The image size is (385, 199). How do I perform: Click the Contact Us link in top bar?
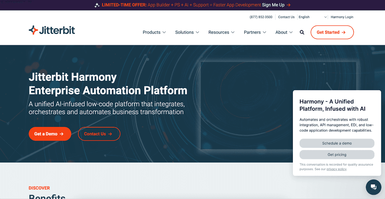tap(286, 17)
